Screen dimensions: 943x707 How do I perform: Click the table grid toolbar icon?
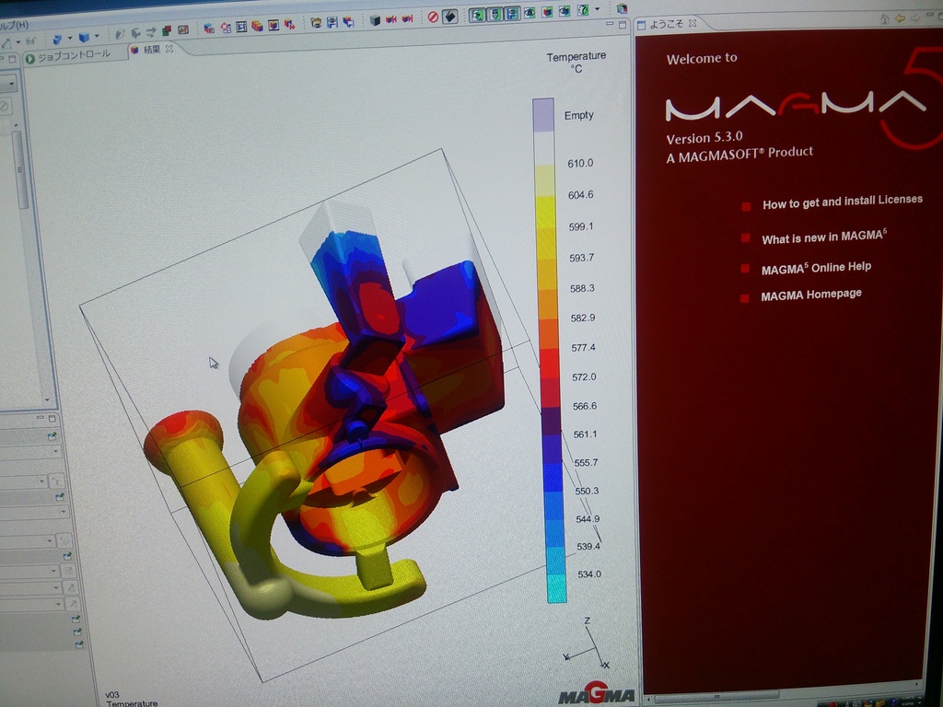[x=241, y=27]
